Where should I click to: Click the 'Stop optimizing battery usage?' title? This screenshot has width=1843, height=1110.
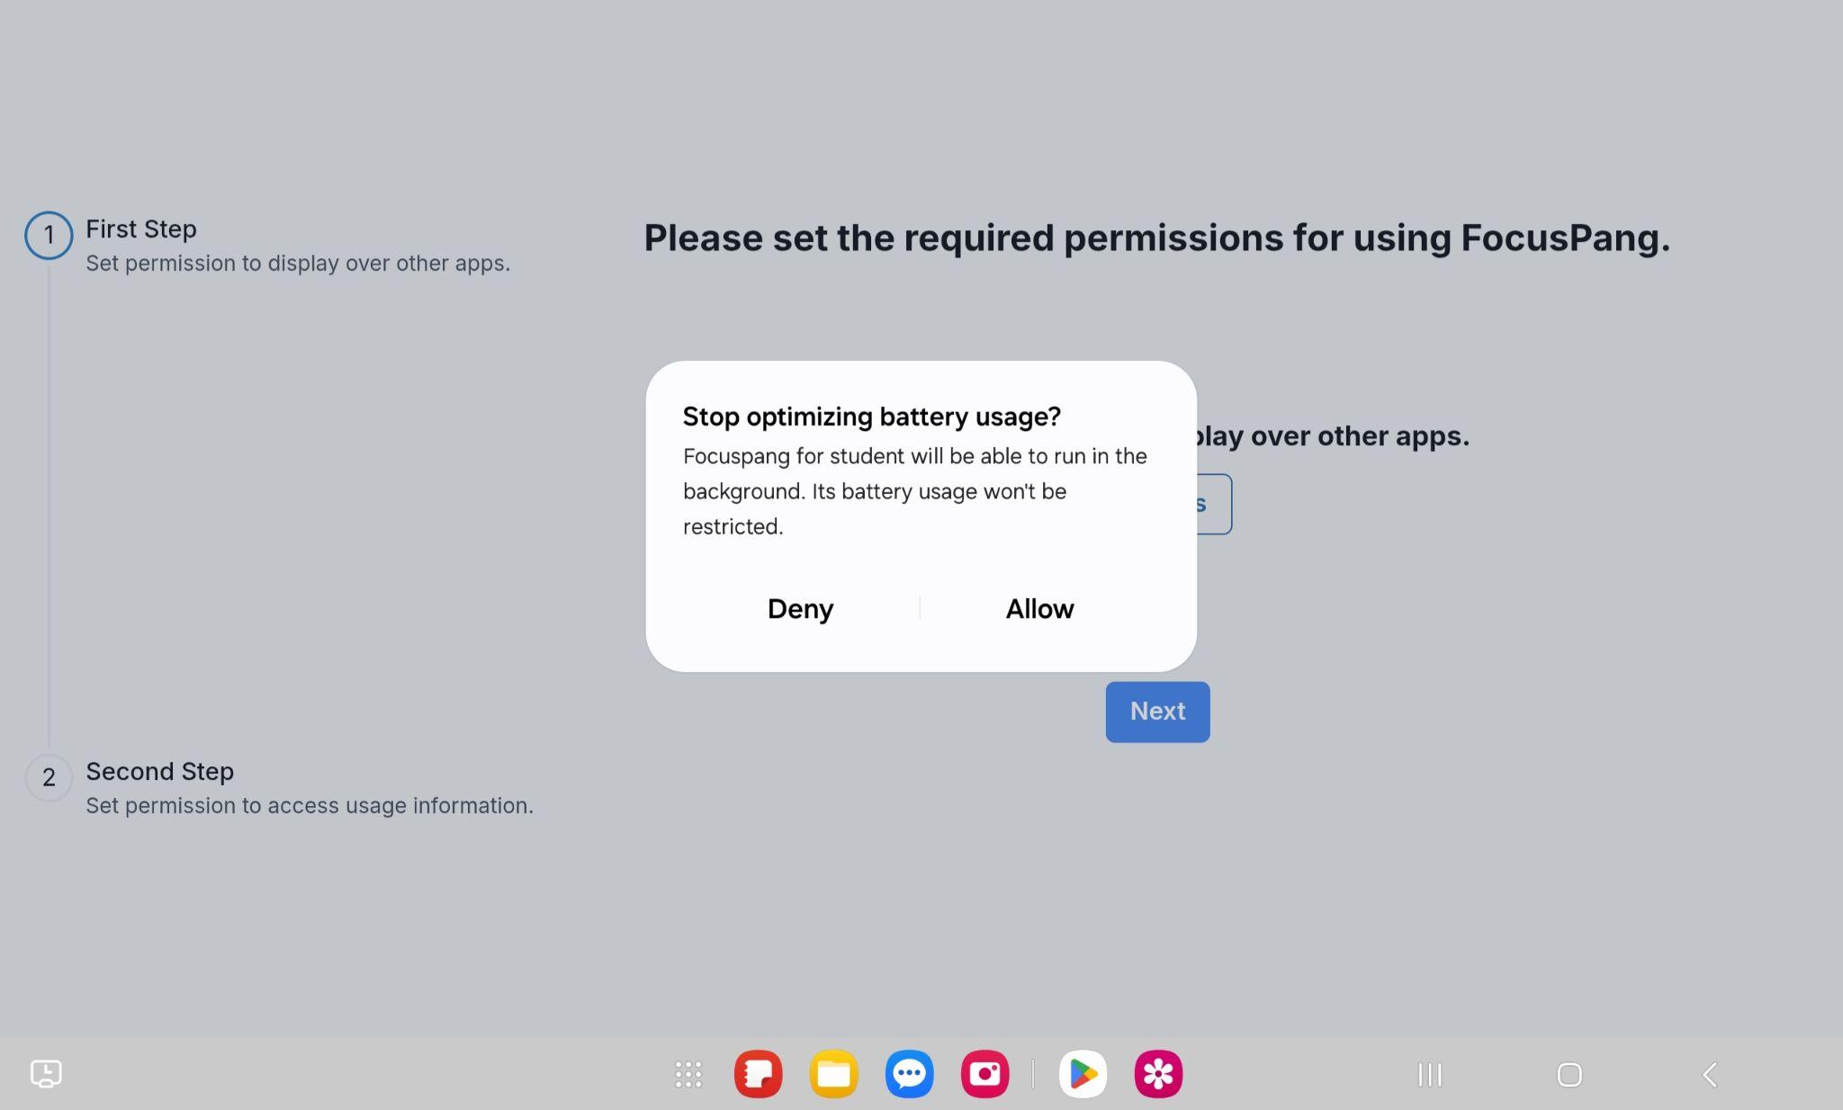(871, 416)
